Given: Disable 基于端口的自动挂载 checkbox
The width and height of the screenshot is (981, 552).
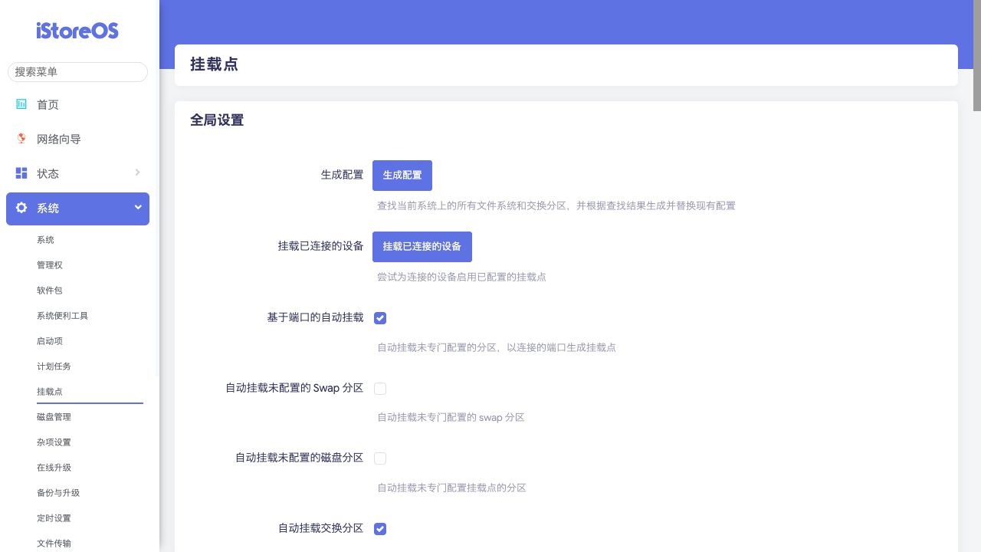Looking at the screenshot, I should tap(380, 318).
